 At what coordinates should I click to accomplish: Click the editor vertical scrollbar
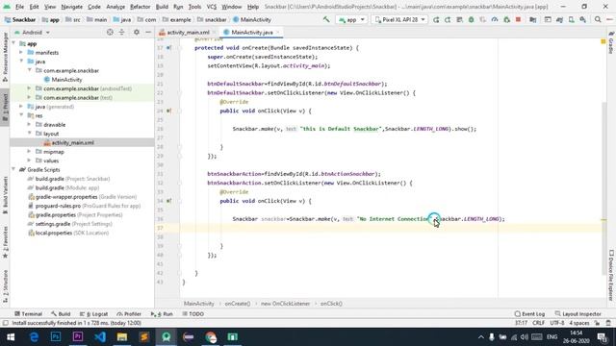pyautogui.click(x=603, y=188)
